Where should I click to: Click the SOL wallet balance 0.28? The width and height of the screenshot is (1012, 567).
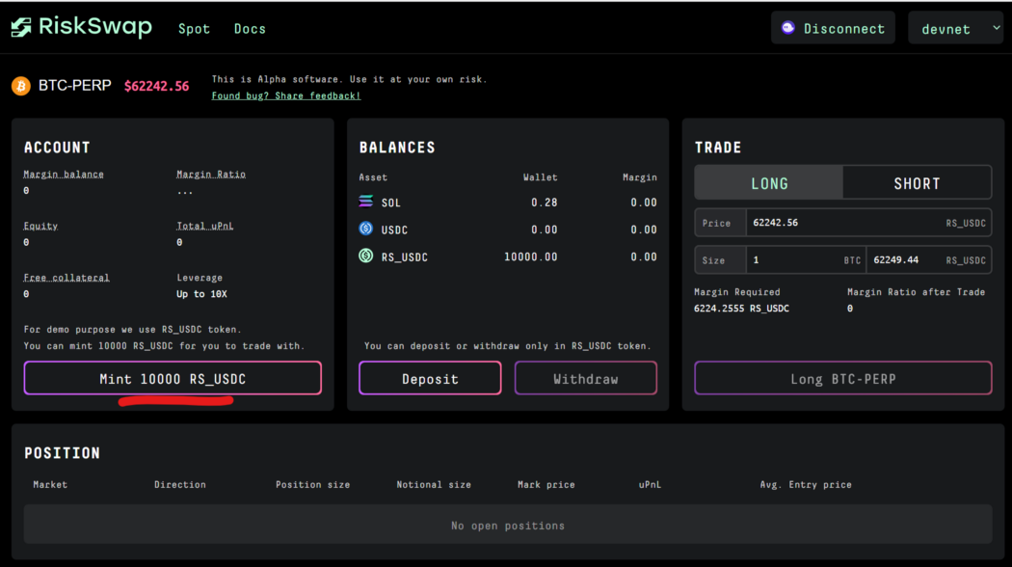click(x=545, y=202)
